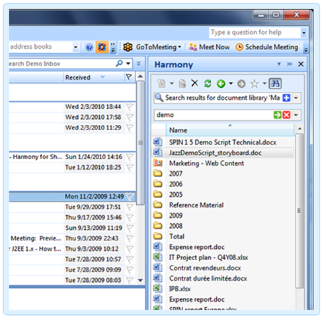
Task: Select email received Tue 1/12/2010 18:25
Action: pos(72,168)
